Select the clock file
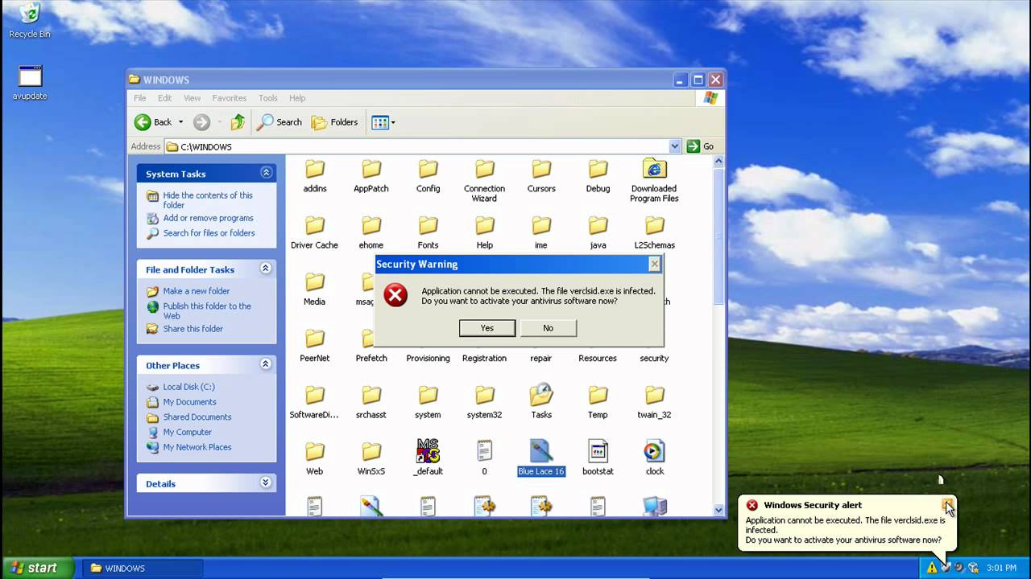This screenshot has width=1031, height=579. [654, 458]
